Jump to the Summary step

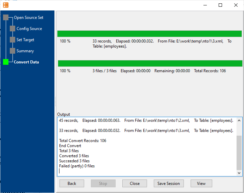[25, 51]
